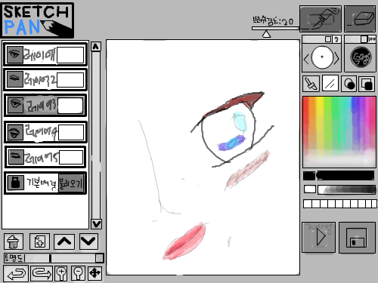
Task: Click the 브러쉬감도: 20 label
Action: (x=273, y=21)
